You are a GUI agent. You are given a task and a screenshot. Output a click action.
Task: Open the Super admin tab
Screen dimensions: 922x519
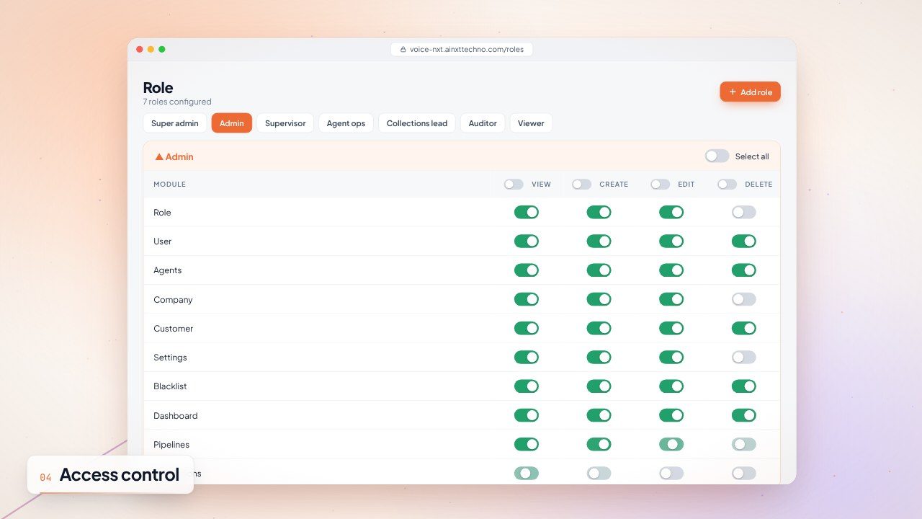pos(175,123)
